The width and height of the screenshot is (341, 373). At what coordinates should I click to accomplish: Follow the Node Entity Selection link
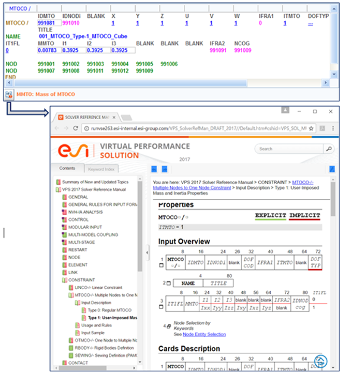click(204, 334)
